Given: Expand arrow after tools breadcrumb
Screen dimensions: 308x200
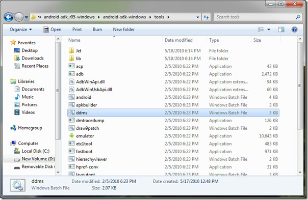Looking at the screenshot, I should click(168, 17).
